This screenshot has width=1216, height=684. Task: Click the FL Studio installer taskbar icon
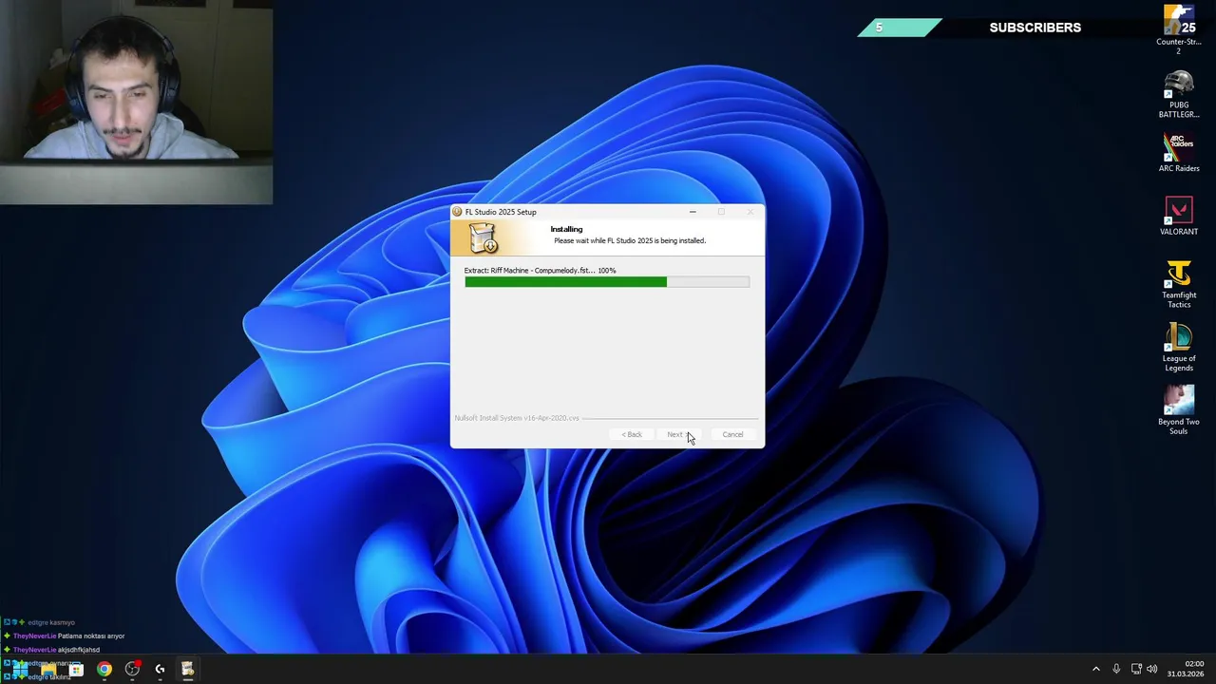tap(188, 669)
